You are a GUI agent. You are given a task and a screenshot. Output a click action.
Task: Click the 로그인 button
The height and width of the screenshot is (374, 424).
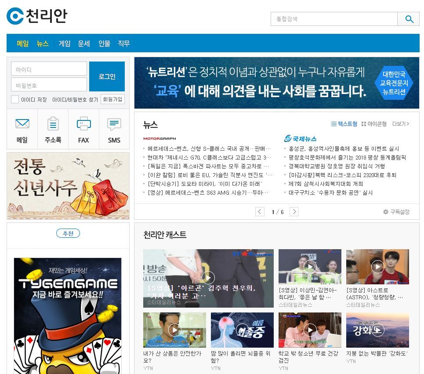(107, 76)
